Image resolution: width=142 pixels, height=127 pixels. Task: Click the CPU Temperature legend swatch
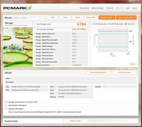93,24
